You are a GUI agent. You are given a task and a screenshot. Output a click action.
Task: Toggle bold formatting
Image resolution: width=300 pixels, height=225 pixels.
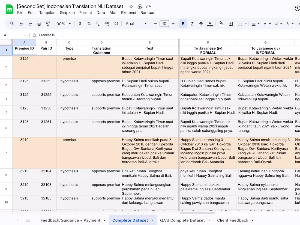point(183,24)
